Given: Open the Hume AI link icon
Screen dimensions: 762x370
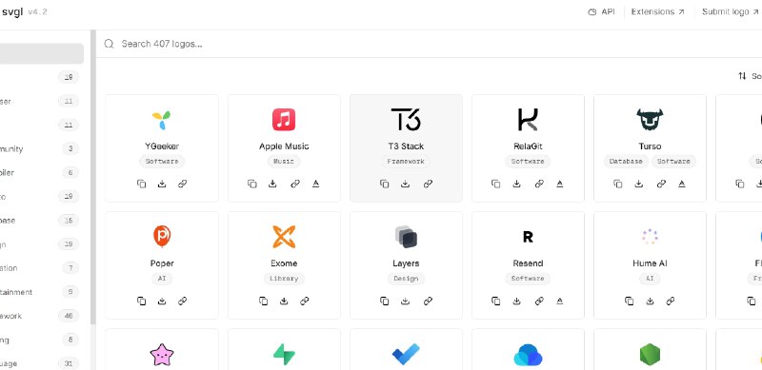Looking at the screenshot, I should tap(671, 302).
